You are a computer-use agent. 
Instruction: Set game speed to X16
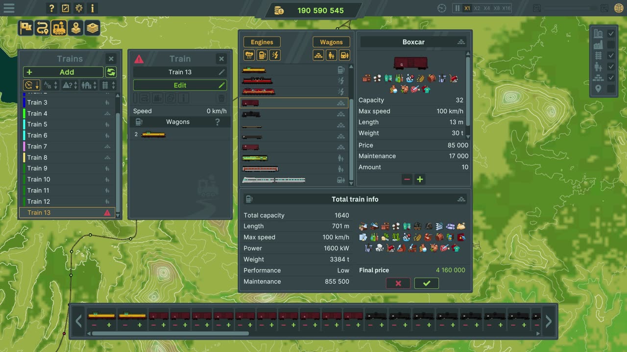506,8
